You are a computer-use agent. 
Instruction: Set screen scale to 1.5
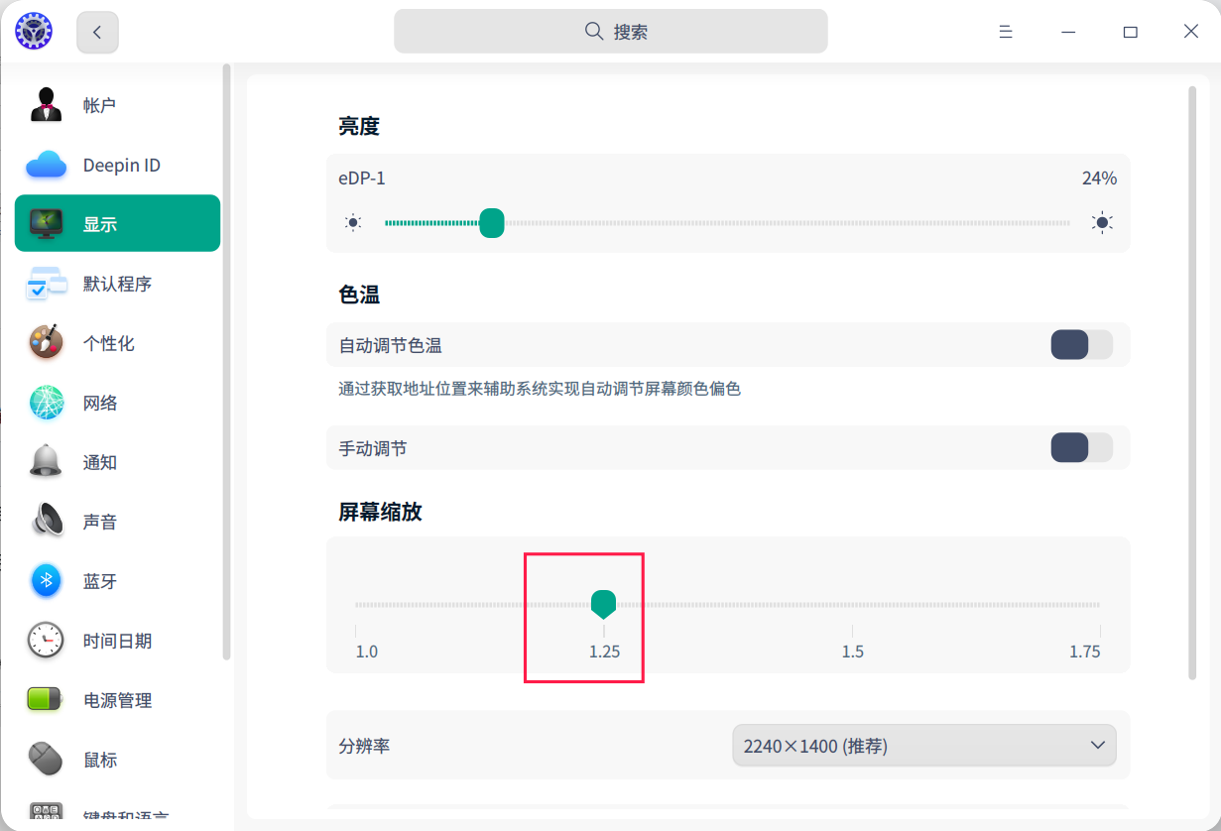[853, 652]
